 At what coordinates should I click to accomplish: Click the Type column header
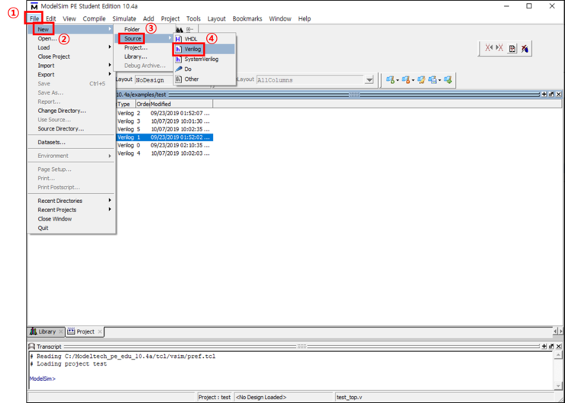(126, 104)
